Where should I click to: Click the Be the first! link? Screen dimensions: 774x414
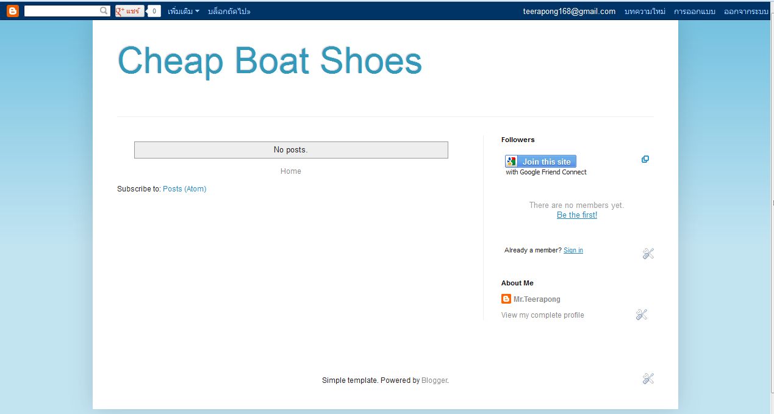(577, 215)
